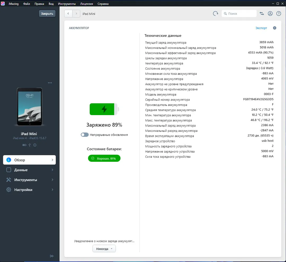The height and width of the screenshot is (262, 286).
Task: Expand the sidebar Инструменты chevron arrow
Action: point(52,180)
